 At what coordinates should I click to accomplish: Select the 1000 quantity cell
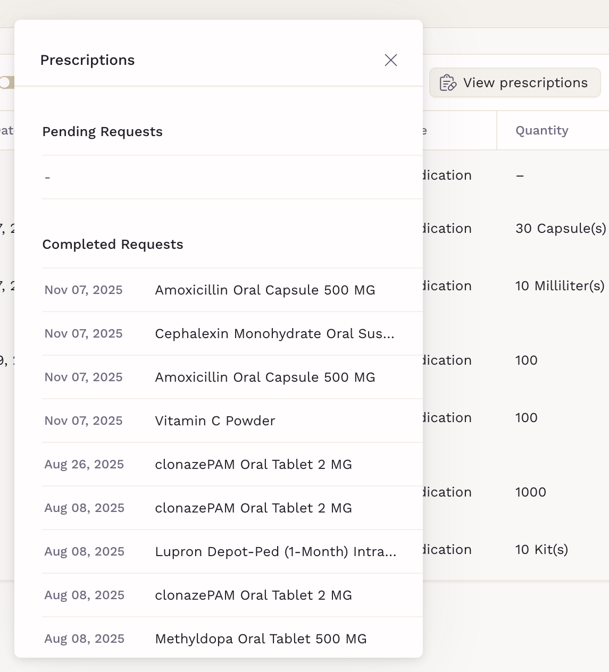click(530, 492)
